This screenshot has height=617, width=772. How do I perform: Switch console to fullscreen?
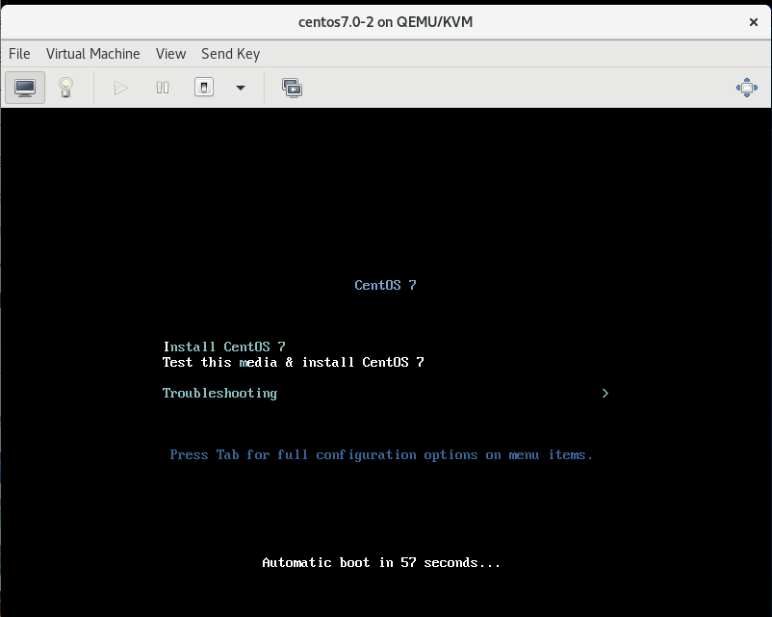[747, 88]
